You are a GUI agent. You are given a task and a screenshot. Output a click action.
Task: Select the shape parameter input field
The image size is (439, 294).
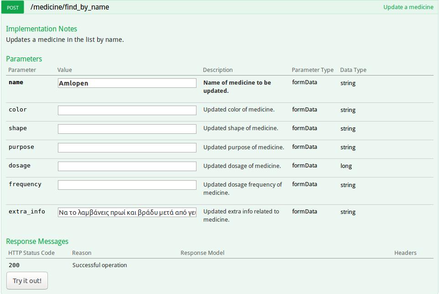coord(127,129)
